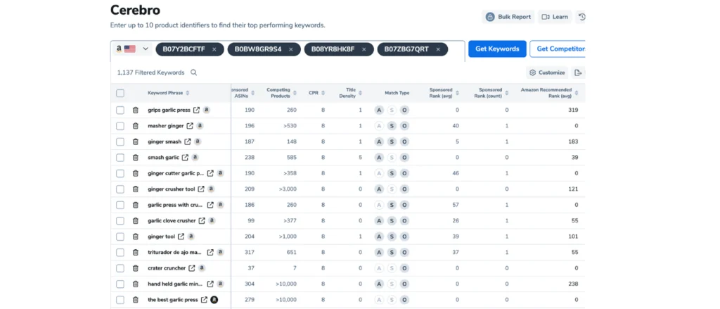The height and width of the screenshot is (309, 720).
Task: Click keyword text 'triturador de ajo ma…'
Action: [175, 253]
